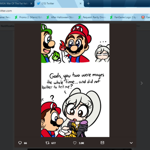Send tweet via the envelope message icon
The height and width of the screenshot is (150, 150).
[x=102, y=142]
